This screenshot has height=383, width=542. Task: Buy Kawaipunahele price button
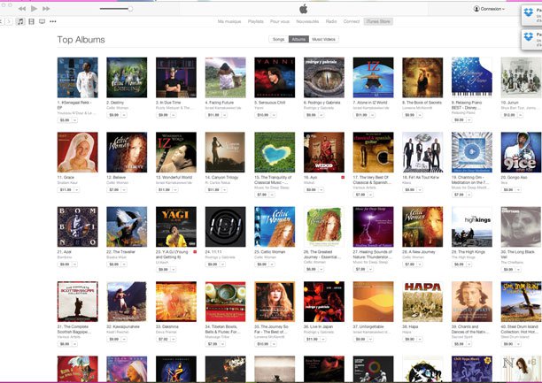[113, 339]
